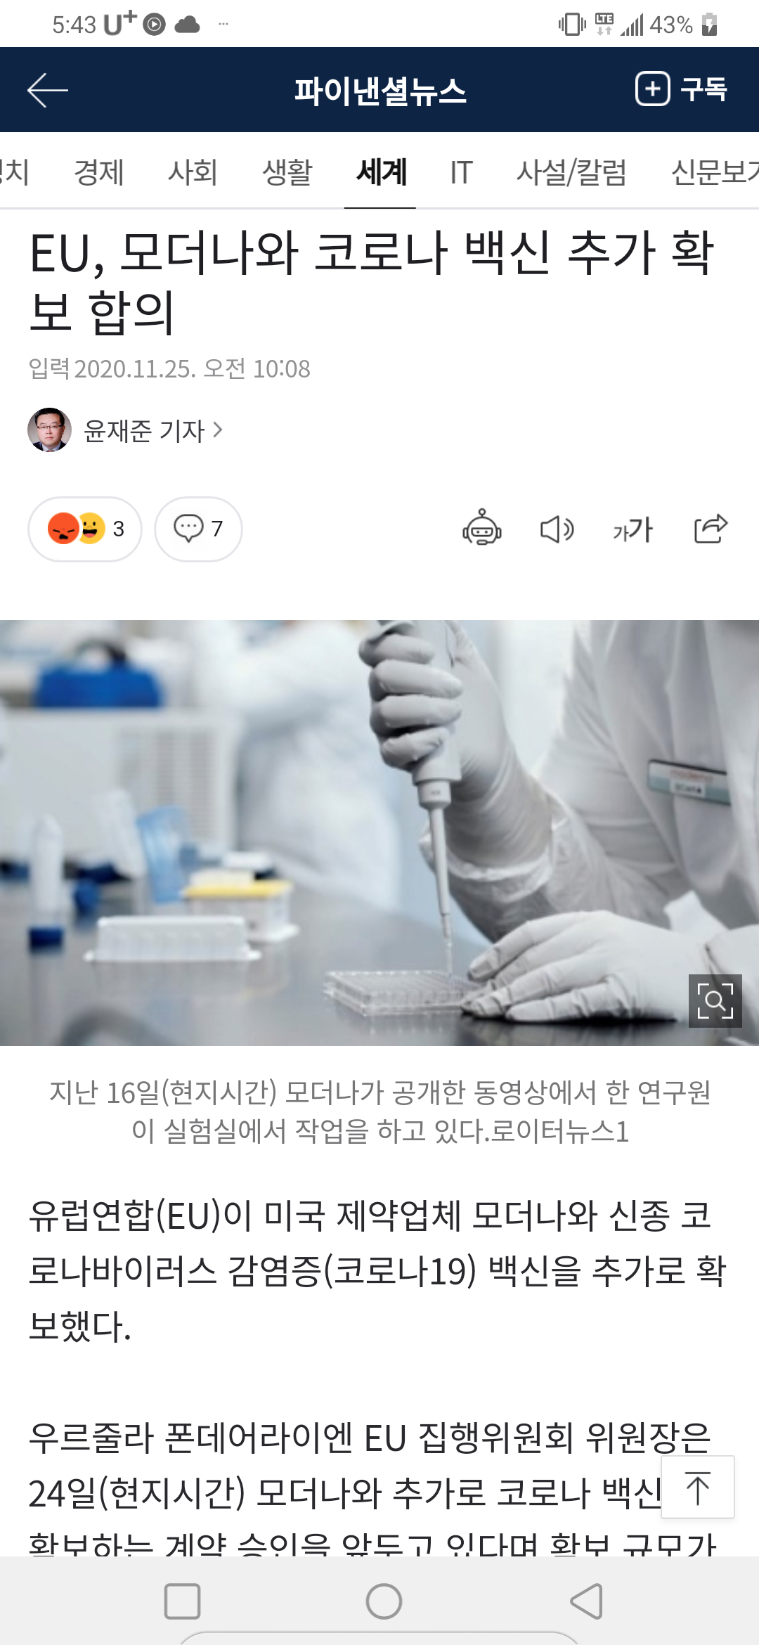The width and height of the screenshot is (759, 1645).
Task: Tap the back arrow in header
Action: [48, 90]
